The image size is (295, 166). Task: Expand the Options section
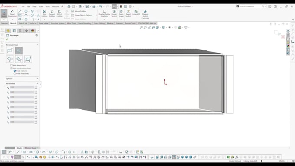pyautogui.click(x=37, y=78)
